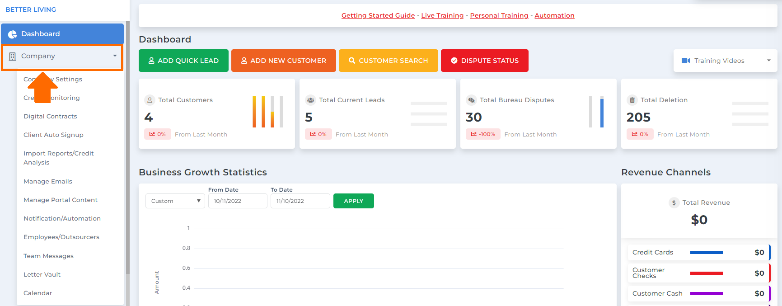Click the Customer Search button
The image size is (782, 306).
tap(389, 61)
